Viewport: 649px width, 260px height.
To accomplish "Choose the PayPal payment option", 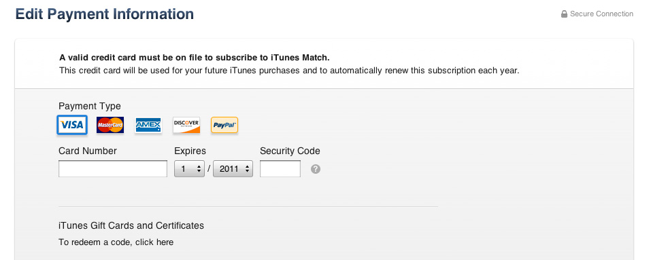I will [224, 125].
